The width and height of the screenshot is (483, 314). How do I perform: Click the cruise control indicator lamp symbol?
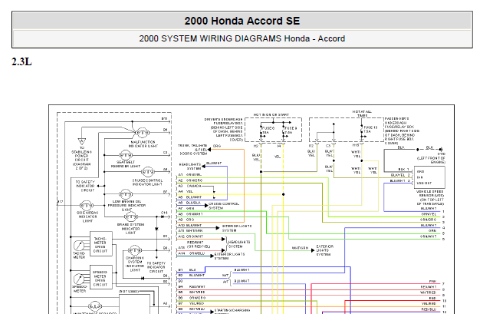click(x=147, y=172)
